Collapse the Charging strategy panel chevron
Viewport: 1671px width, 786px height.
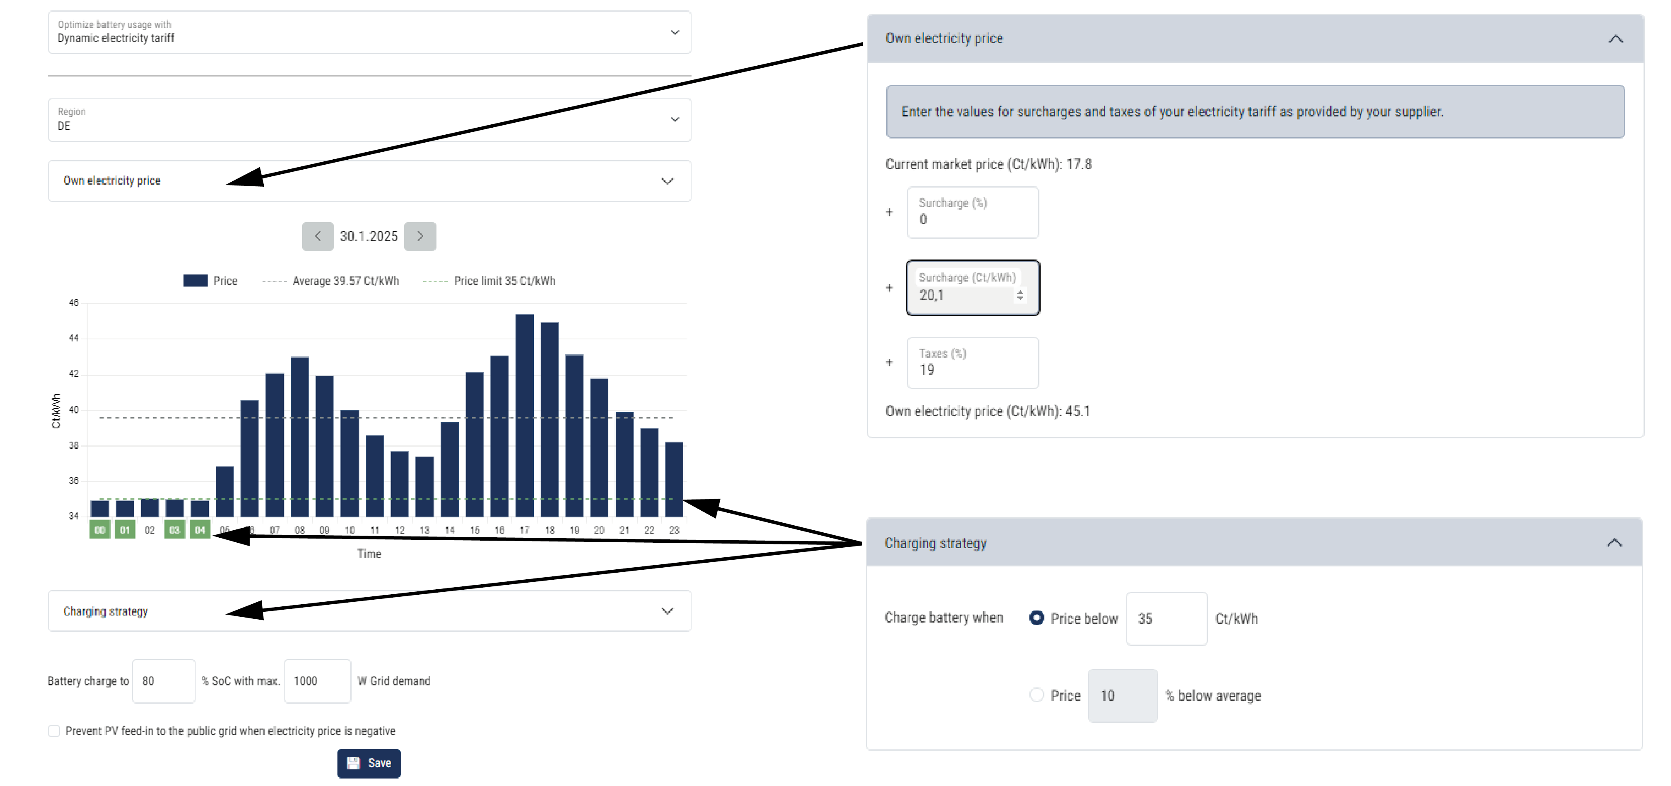tap(1614, 543)
